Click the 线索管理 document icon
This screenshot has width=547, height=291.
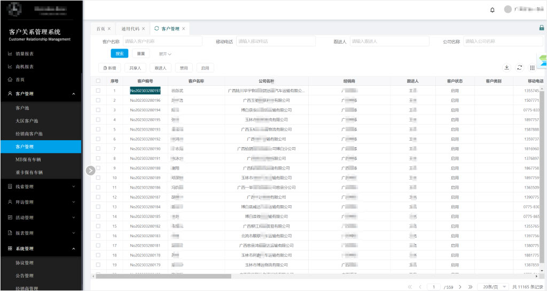point(10,187)
